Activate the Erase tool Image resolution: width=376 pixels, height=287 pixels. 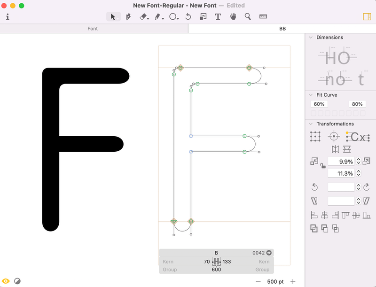142,16
